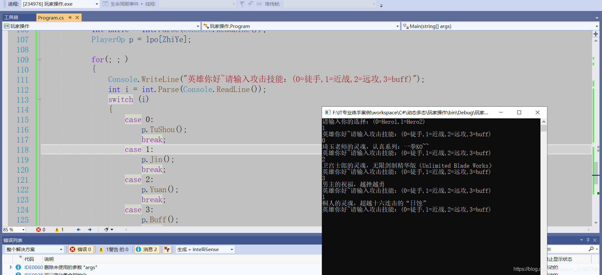
Task: Open the 玩家操作.Program type dropdown
Action: pyautogui.click(x=301, y=26)
